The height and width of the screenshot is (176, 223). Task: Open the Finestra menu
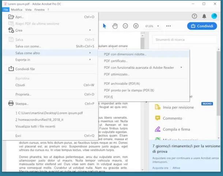[39, 9]
